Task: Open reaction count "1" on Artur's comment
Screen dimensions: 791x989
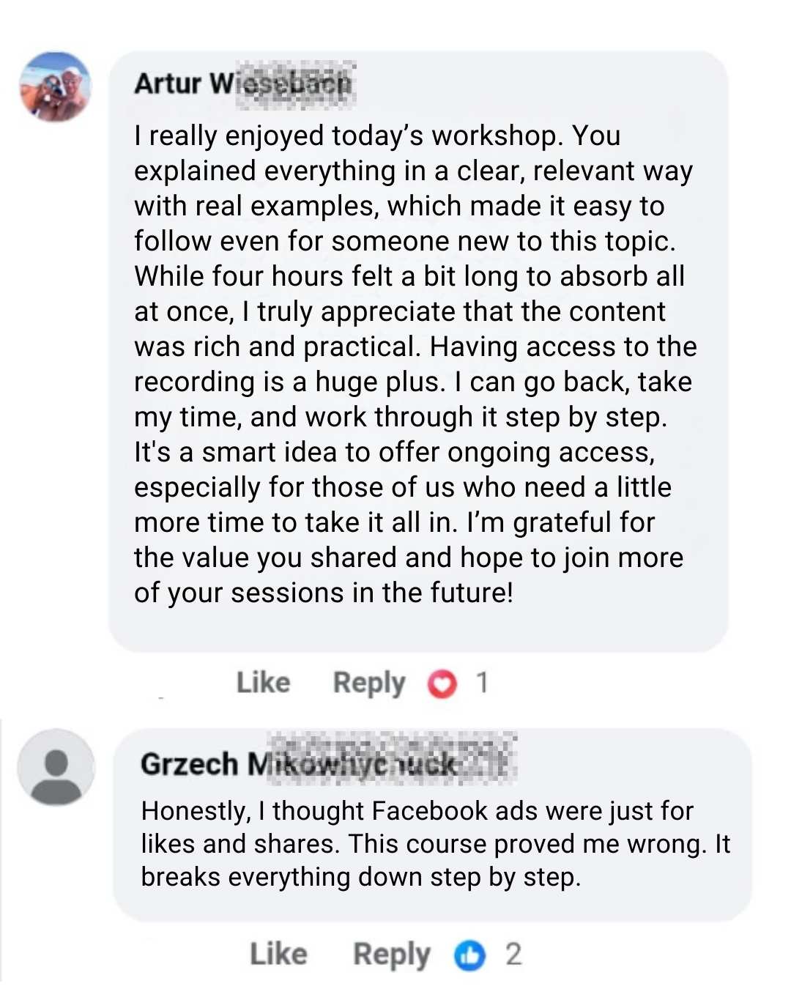Action: tap(481, 683)
